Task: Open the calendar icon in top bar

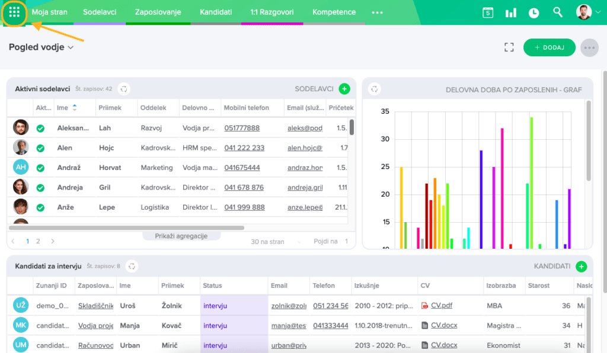Action: click(x=488, y=12)
